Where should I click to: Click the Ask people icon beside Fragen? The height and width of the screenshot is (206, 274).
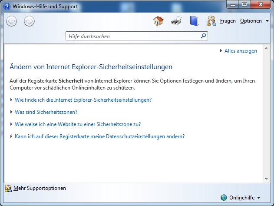coord(211,21)
